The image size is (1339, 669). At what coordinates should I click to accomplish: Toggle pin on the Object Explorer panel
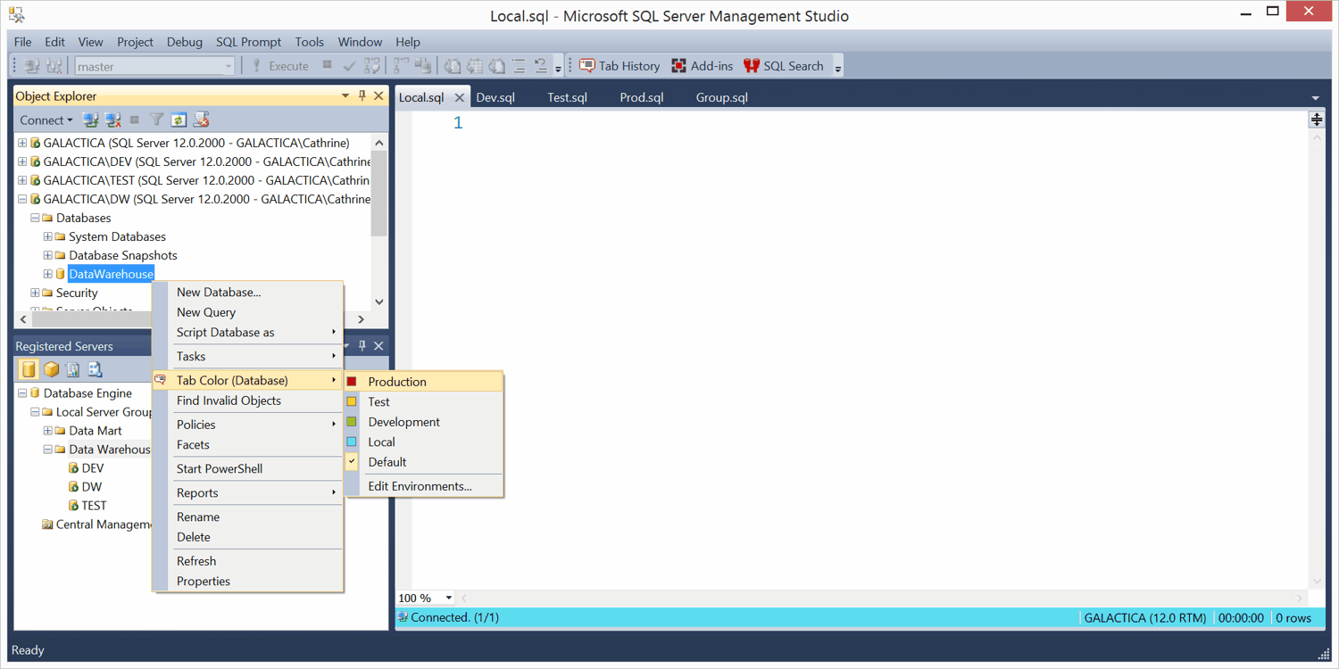tap(362, 95)
